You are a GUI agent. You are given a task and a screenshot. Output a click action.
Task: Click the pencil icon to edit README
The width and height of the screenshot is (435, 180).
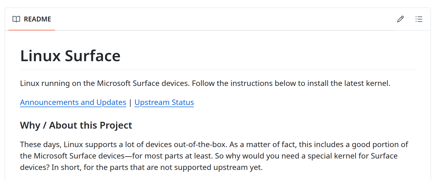pos(400,19)
